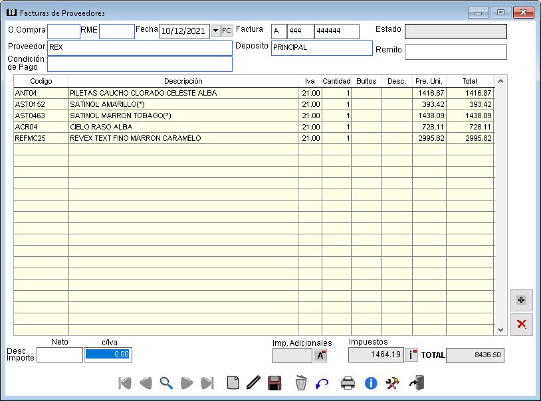Go to first record arrow
This screenshot has height=401, width=541.
tap(124, 383)
